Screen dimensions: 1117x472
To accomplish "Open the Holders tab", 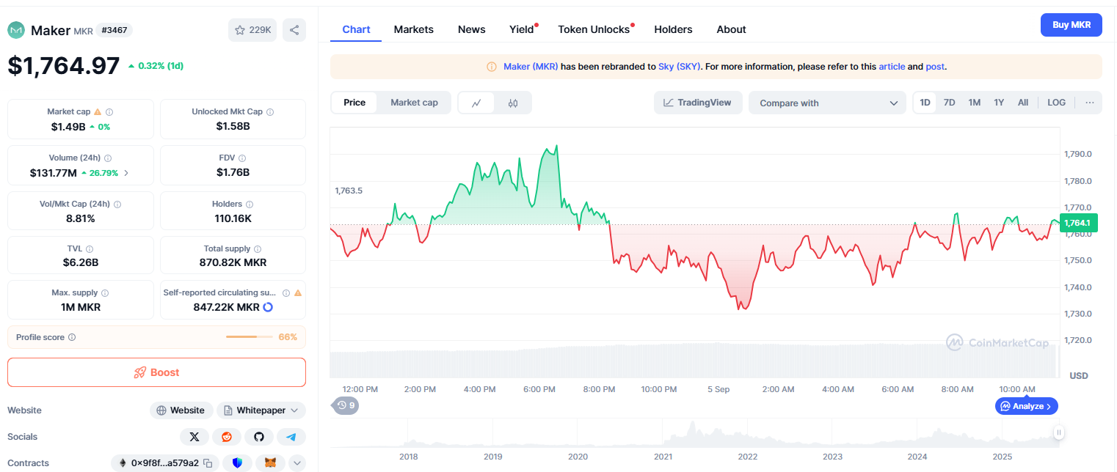I will 673,29.
